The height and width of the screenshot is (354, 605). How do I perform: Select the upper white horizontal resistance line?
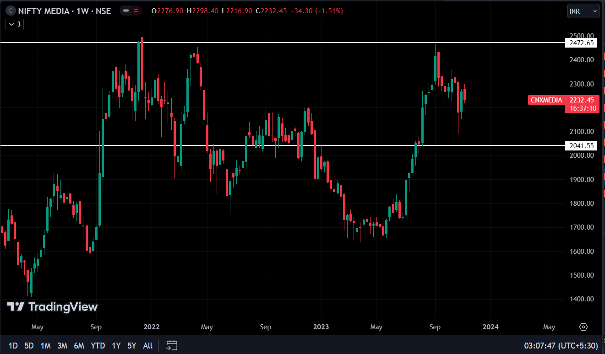(282, 43)
